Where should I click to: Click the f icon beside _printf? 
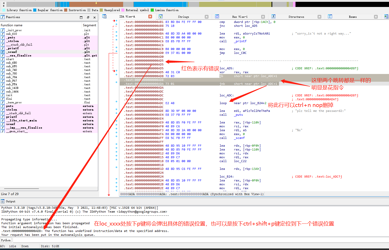tap(3, 48)
